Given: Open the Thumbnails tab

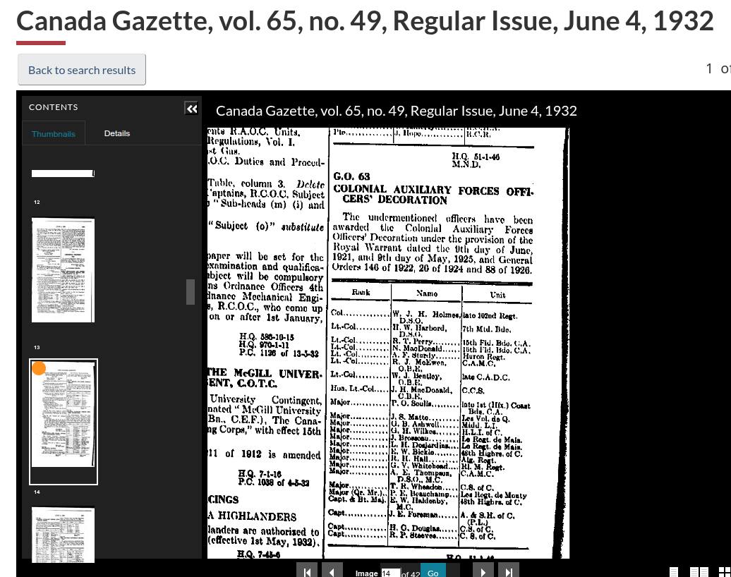Looking at the screenshot, I should point(53,134).
